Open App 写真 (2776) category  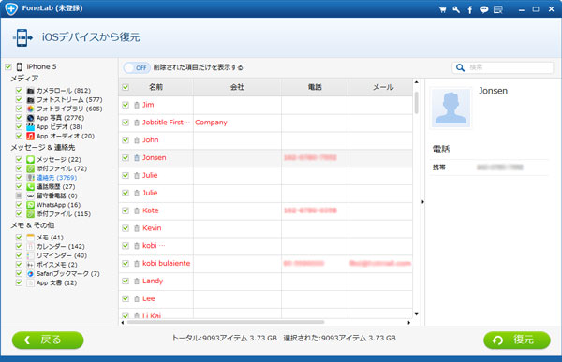click(x=60, y=118)
